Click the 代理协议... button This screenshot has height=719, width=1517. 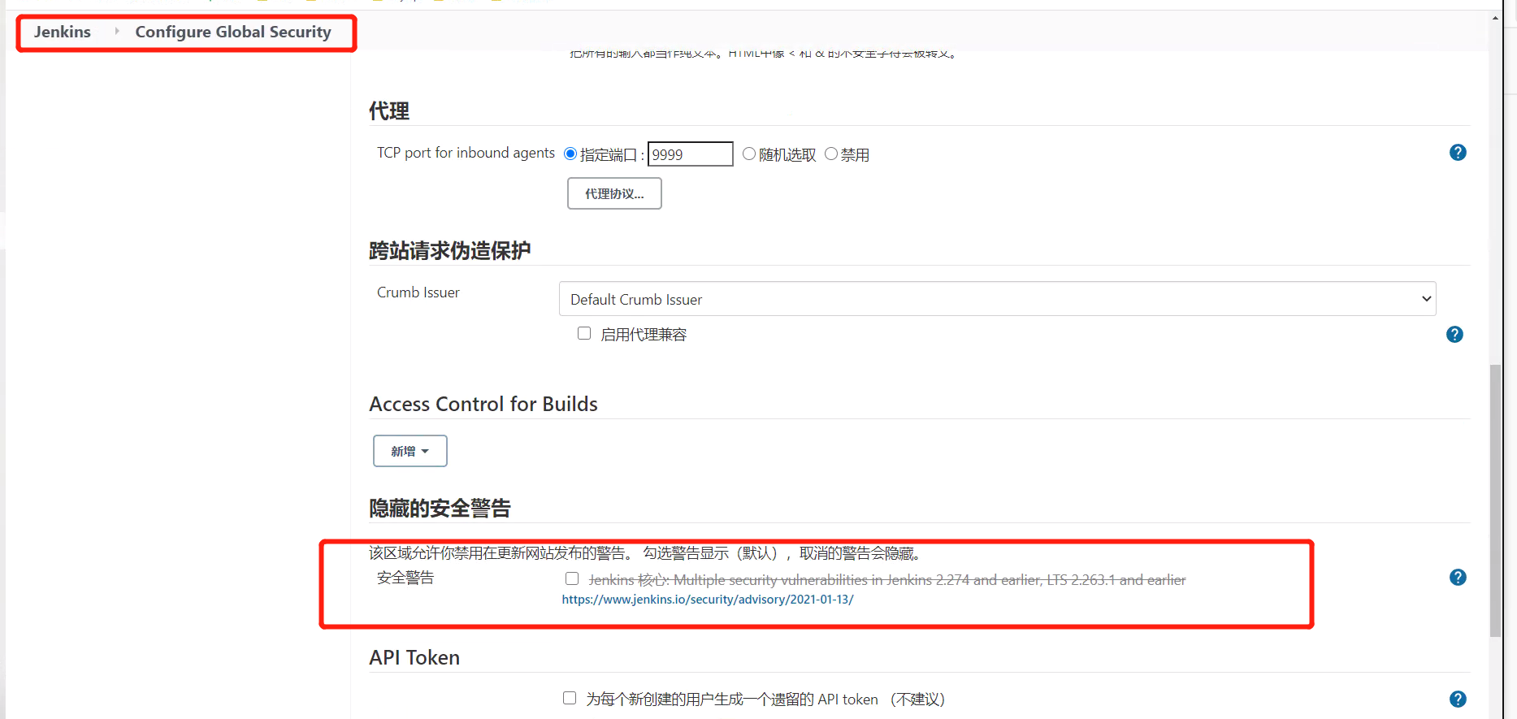[x=614, y=193]
